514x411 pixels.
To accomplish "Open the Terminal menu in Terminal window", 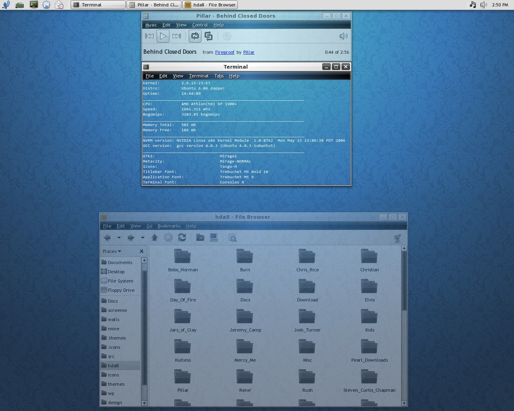I will pyautogui.click(x=199, y=76).
